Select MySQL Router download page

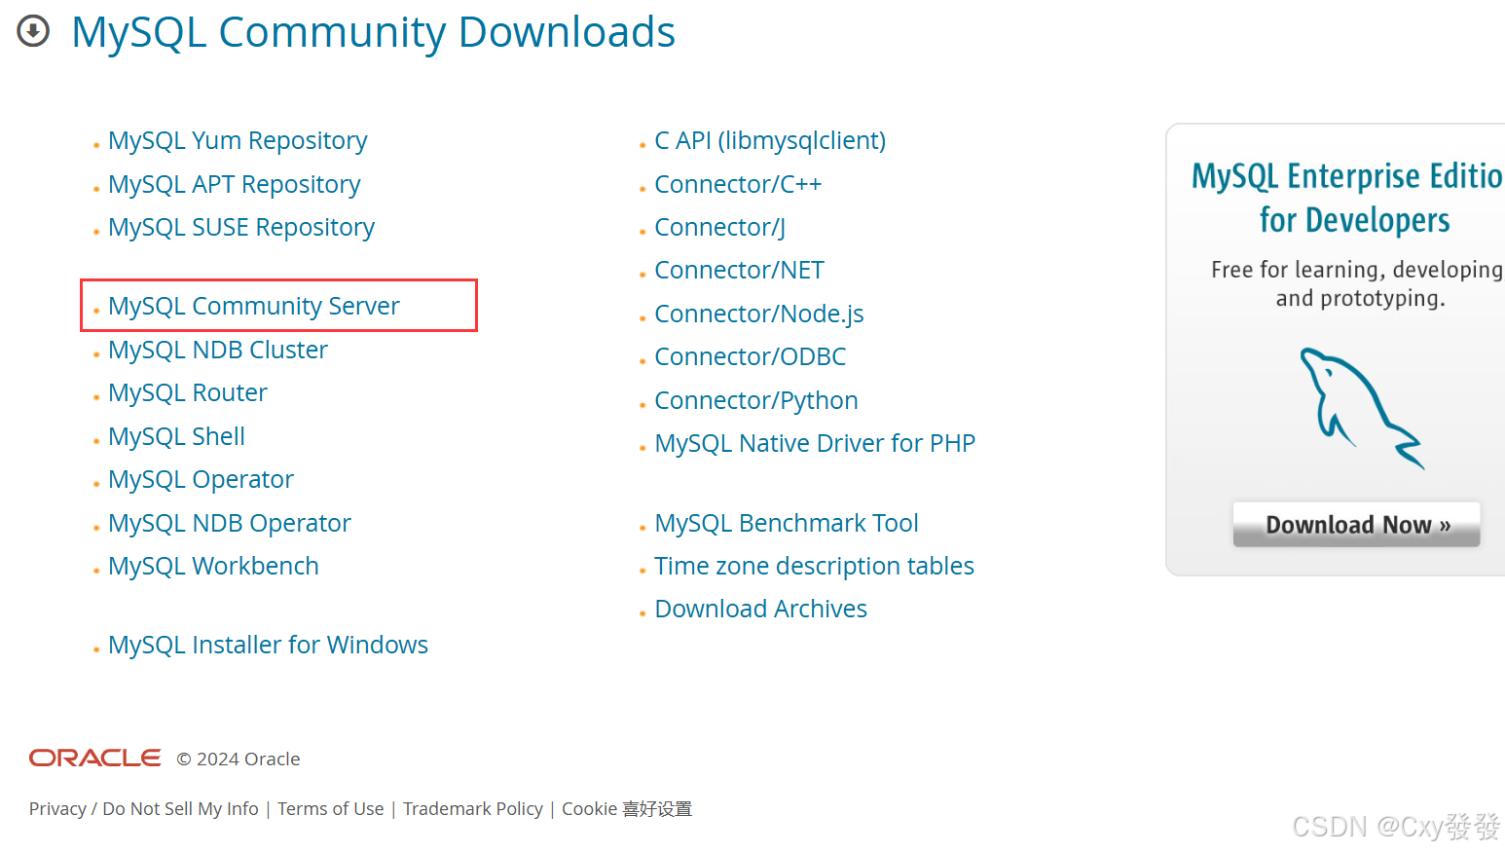(188, 391)
